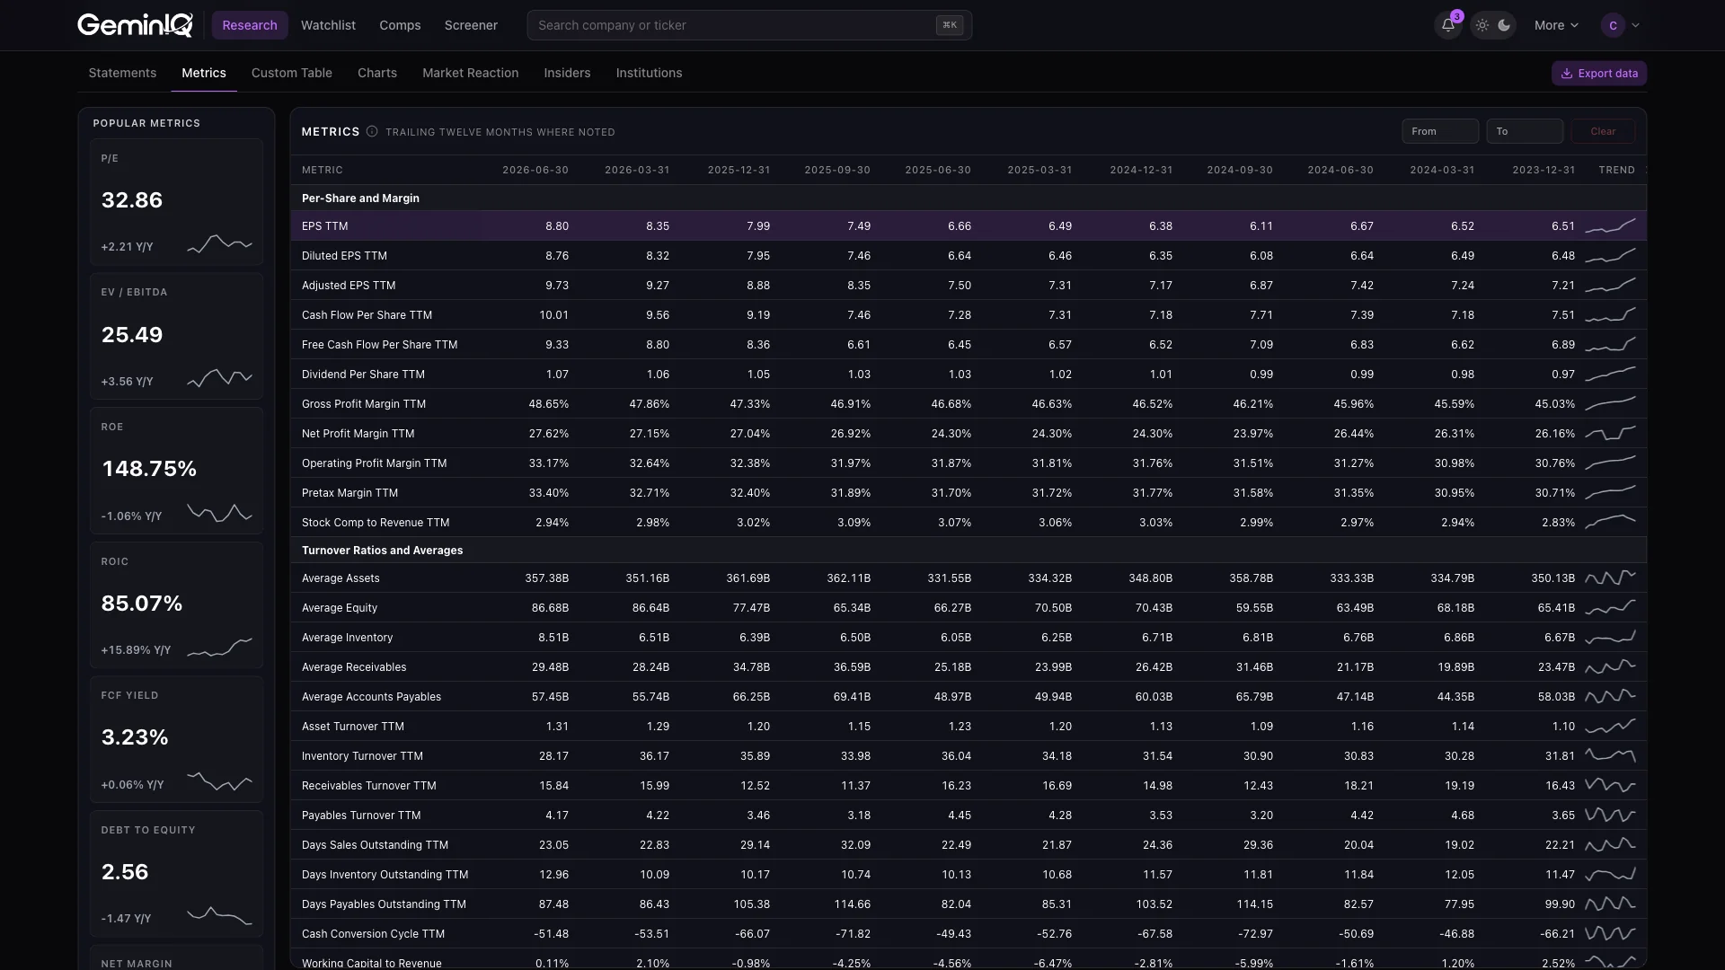Click the Per-Share and Margin section header
The image size is (1725, 970).
pyautogui.click(x=360, y=198)
